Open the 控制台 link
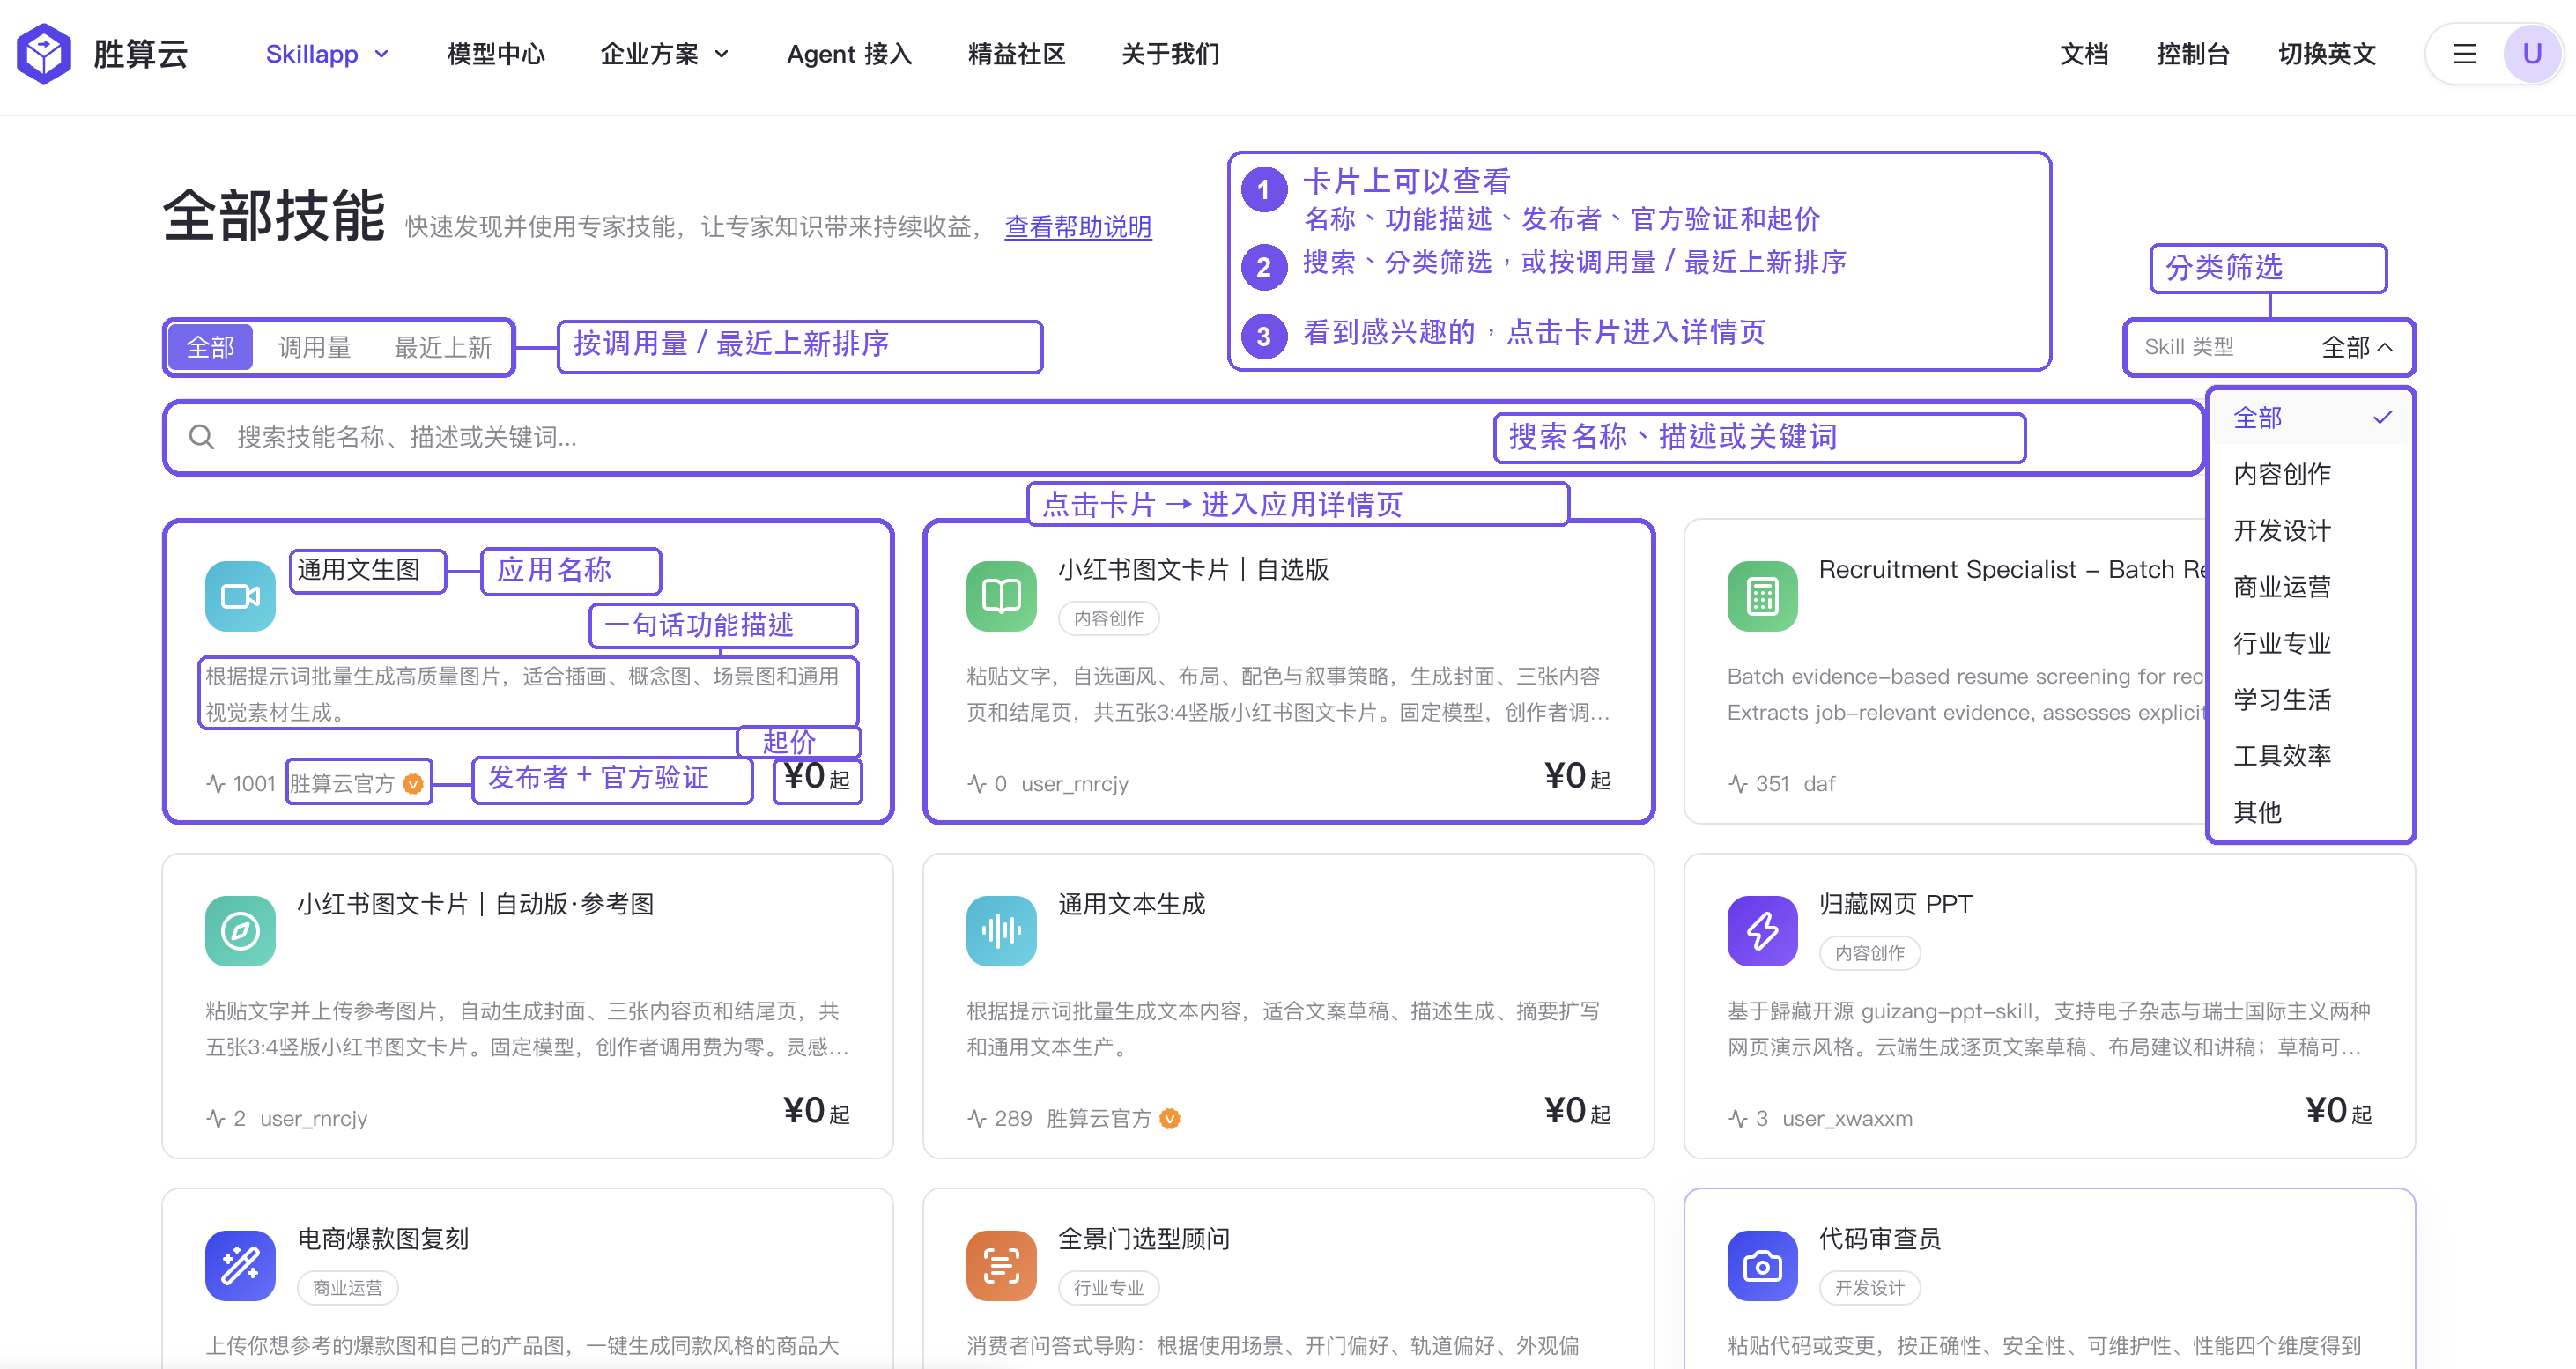 [x=2193, y=54]
